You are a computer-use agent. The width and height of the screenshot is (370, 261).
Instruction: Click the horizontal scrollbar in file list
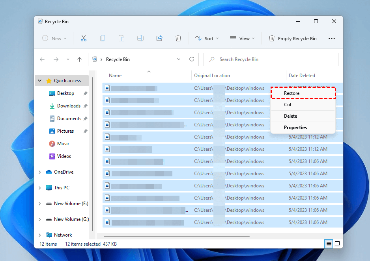coord(176,236)
